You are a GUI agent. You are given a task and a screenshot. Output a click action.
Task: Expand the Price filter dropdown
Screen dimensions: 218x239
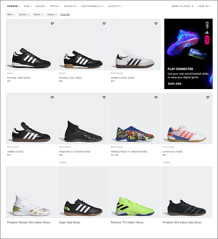coord(55,6)
